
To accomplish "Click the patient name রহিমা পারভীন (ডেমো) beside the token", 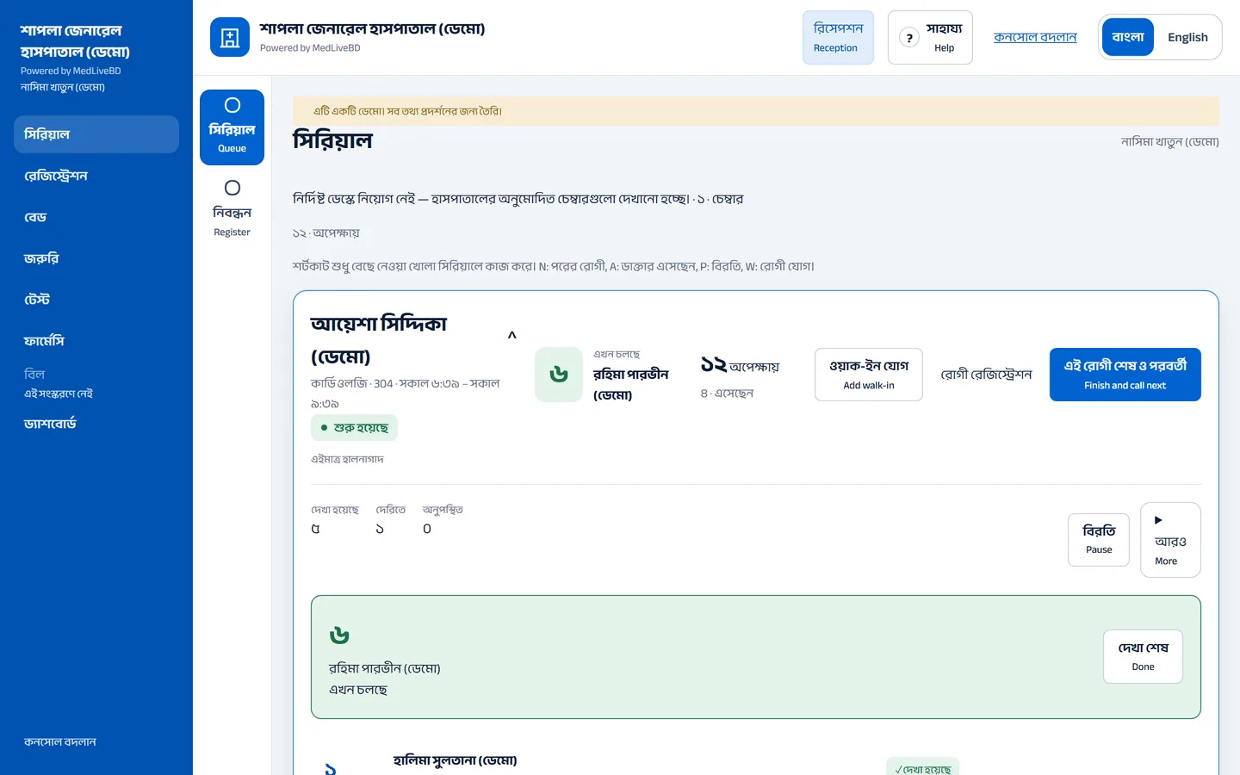I will point(631,384).
